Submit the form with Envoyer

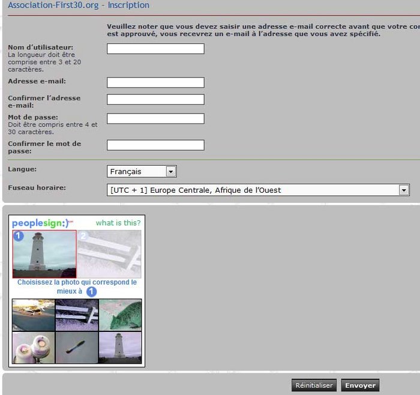point(360,385)
